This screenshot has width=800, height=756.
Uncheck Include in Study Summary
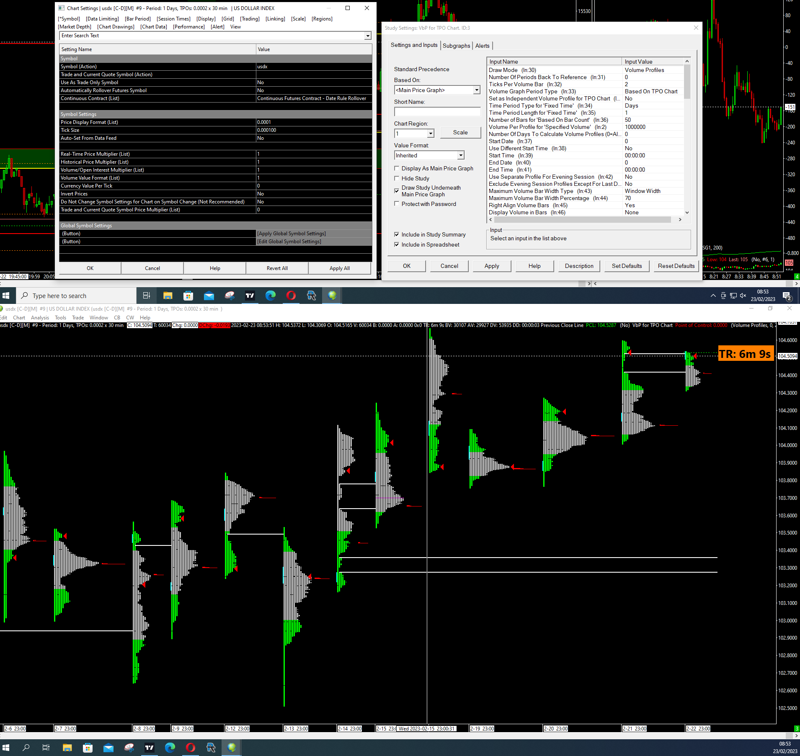click(397, 234)
